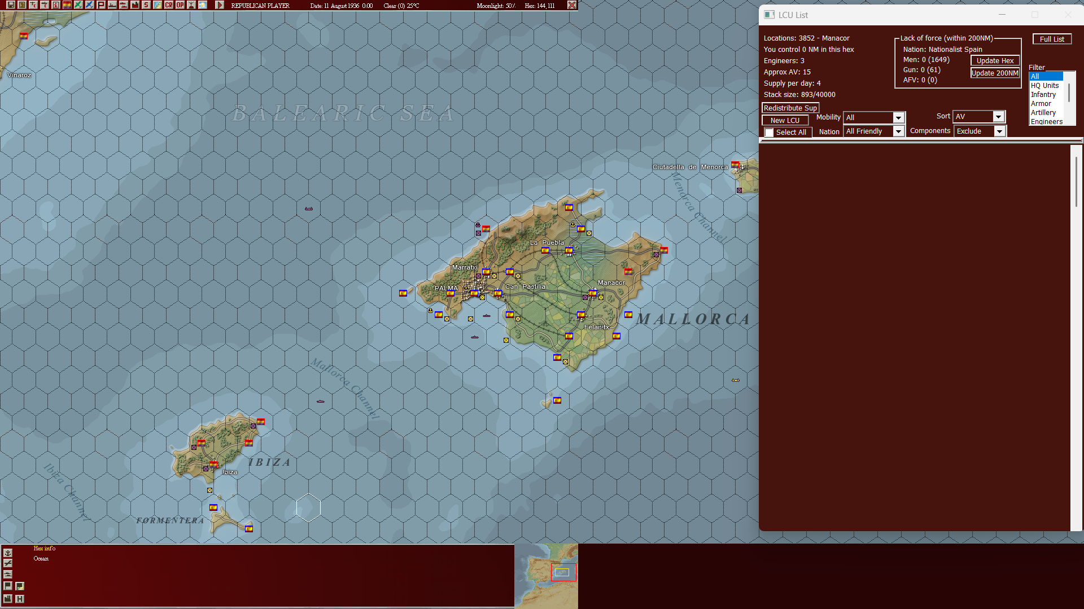Create a unit with the New LCU button
The height and width of the screenshot is (609, 1084).
pyautogui.click(x=785, y=120)
